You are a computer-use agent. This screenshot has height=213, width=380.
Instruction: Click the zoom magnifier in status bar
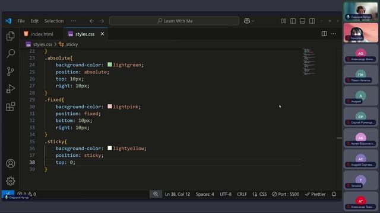point(156,194)
